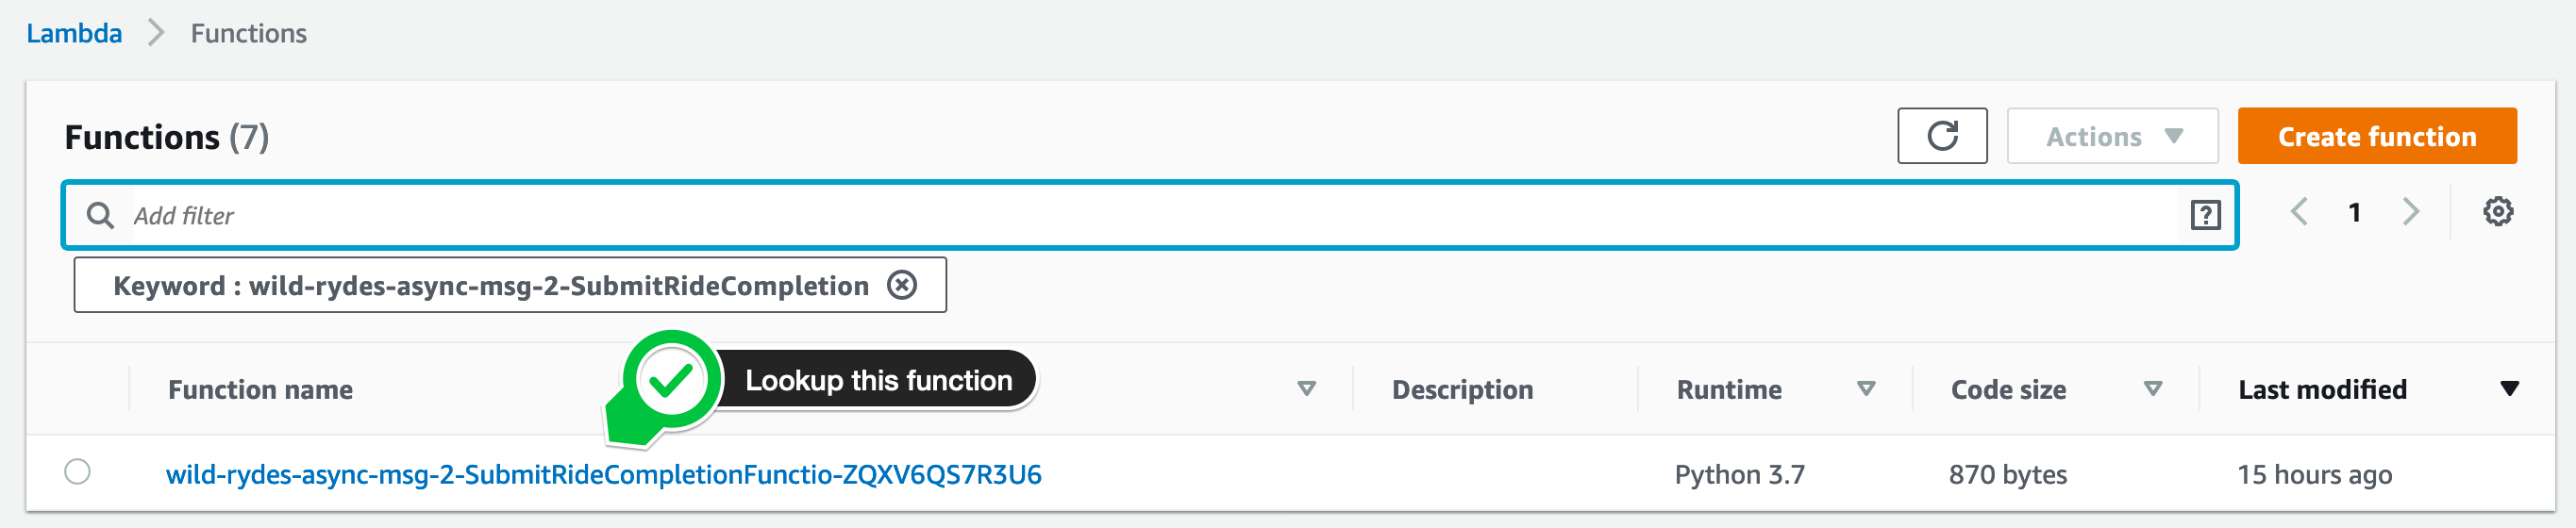Go to previous page arrow
Screen dimensions: 2576x528
click(x=2299, y=212)
